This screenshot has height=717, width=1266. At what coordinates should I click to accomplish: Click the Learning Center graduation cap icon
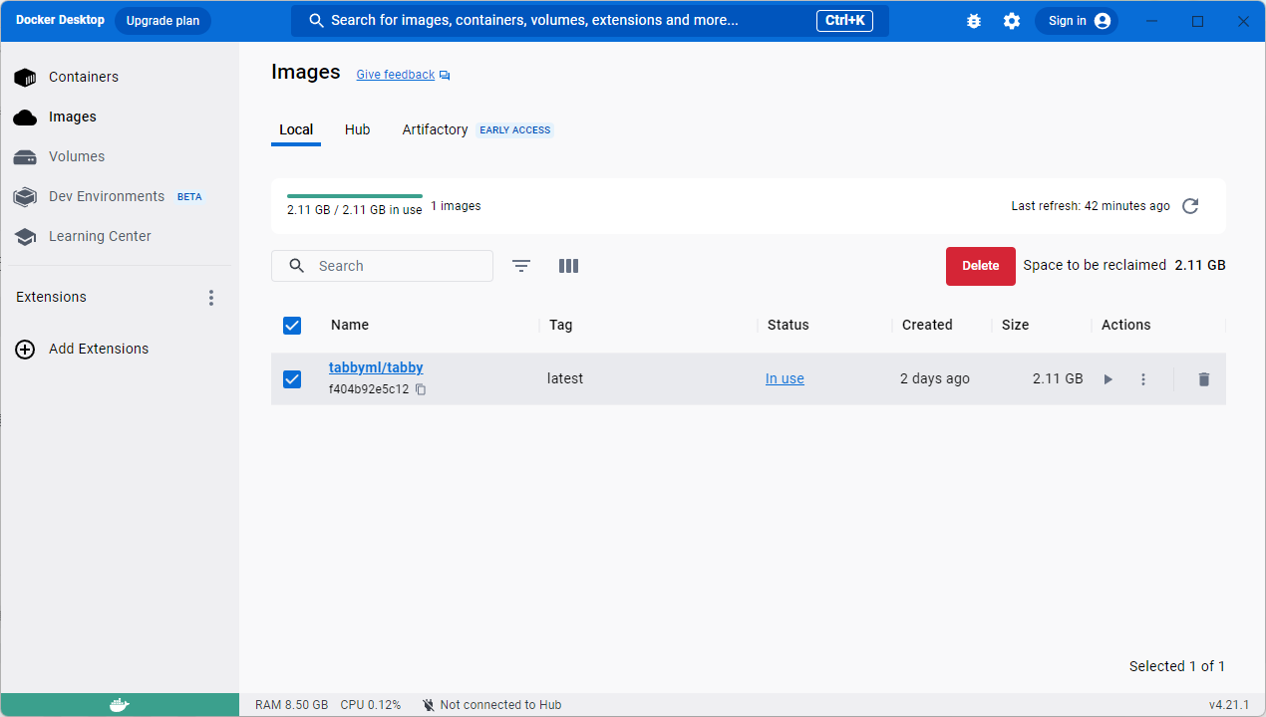[x=25, y=237]
